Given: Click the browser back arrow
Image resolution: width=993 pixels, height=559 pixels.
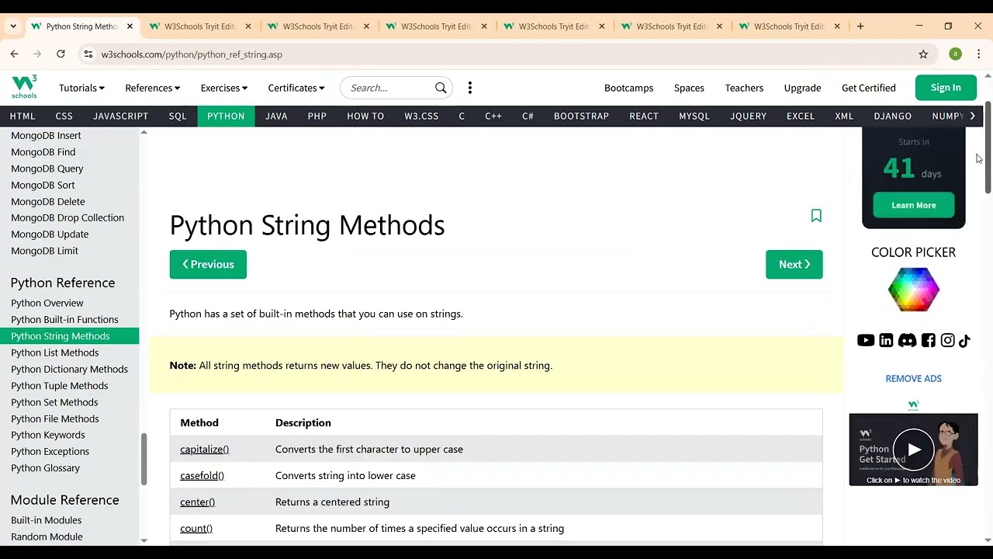Looking at the screenshot, I should click(14, 54).
